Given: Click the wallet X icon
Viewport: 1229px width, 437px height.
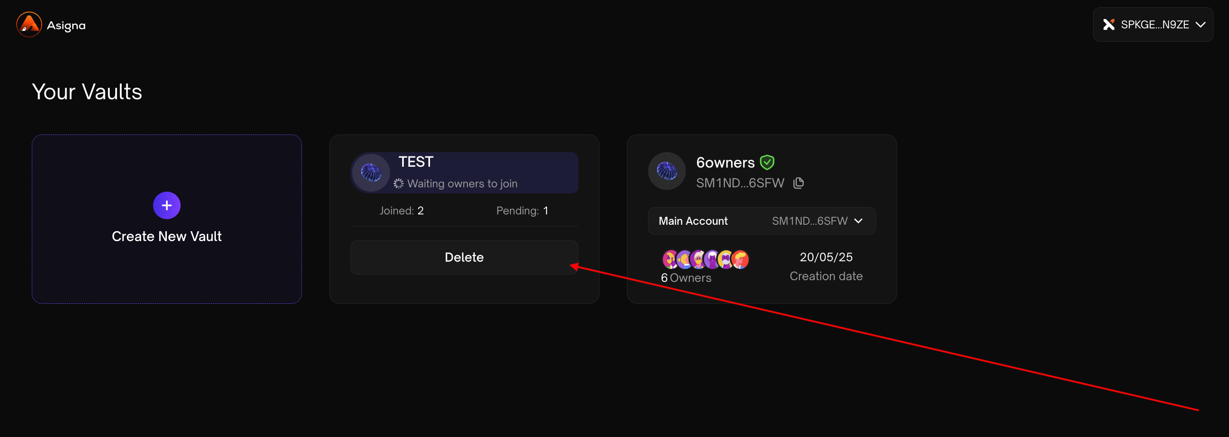Looking at the screenshot, I should [x=1108, y=25].
